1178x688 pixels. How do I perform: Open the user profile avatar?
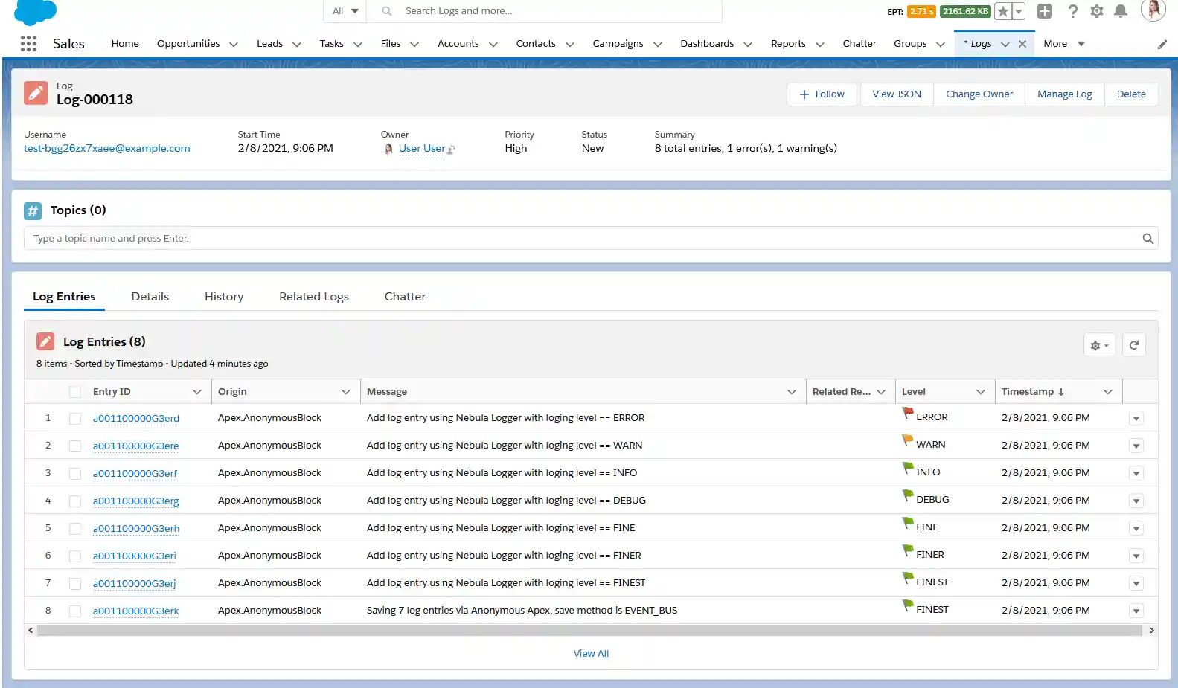[1152, 10]
